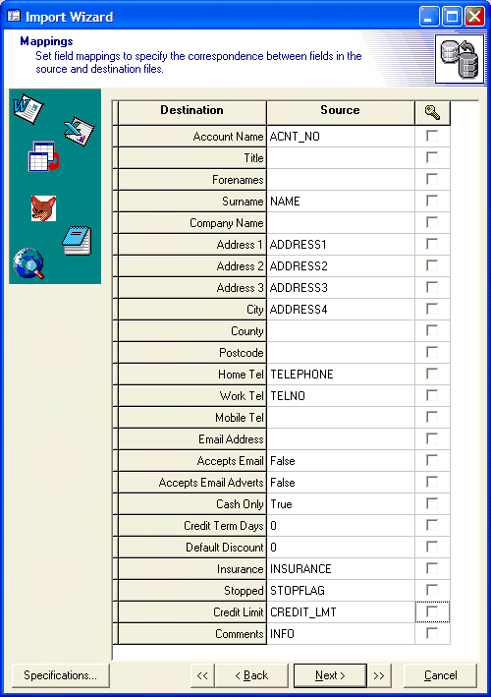This screenshot has width=491, height=697.
Task: Go to the Next wizard step
Action: pyautogui.click(x=330, y=675)
